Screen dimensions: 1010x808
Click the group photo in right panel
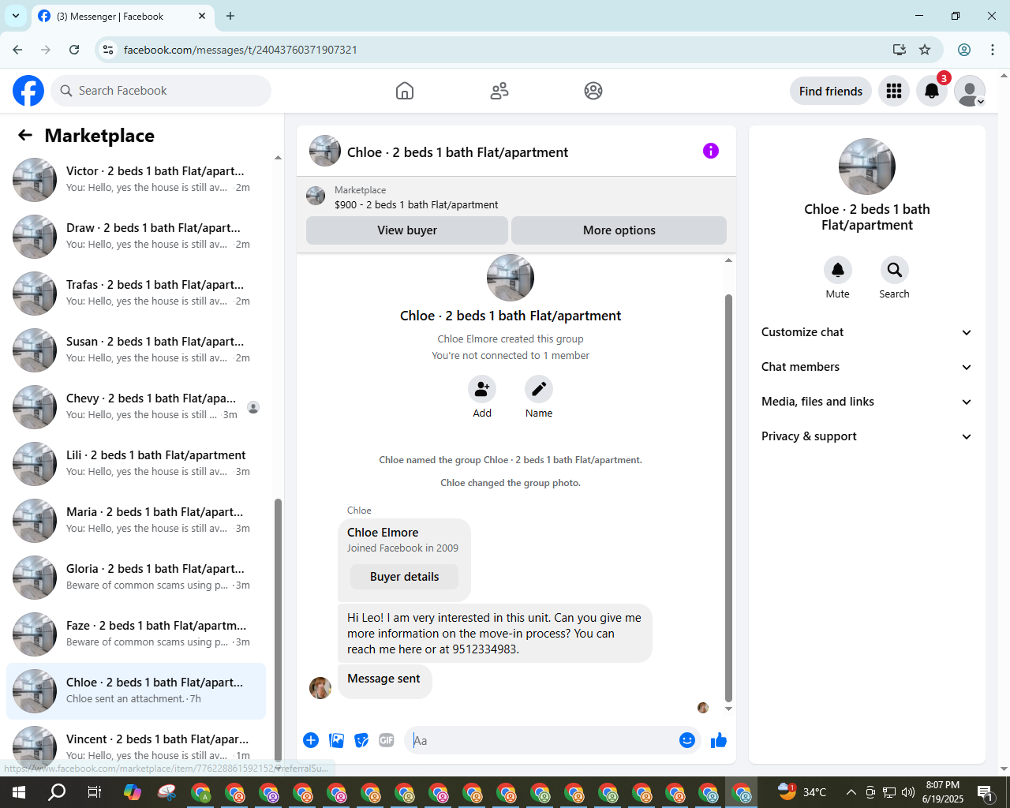(x=867, y=166)
